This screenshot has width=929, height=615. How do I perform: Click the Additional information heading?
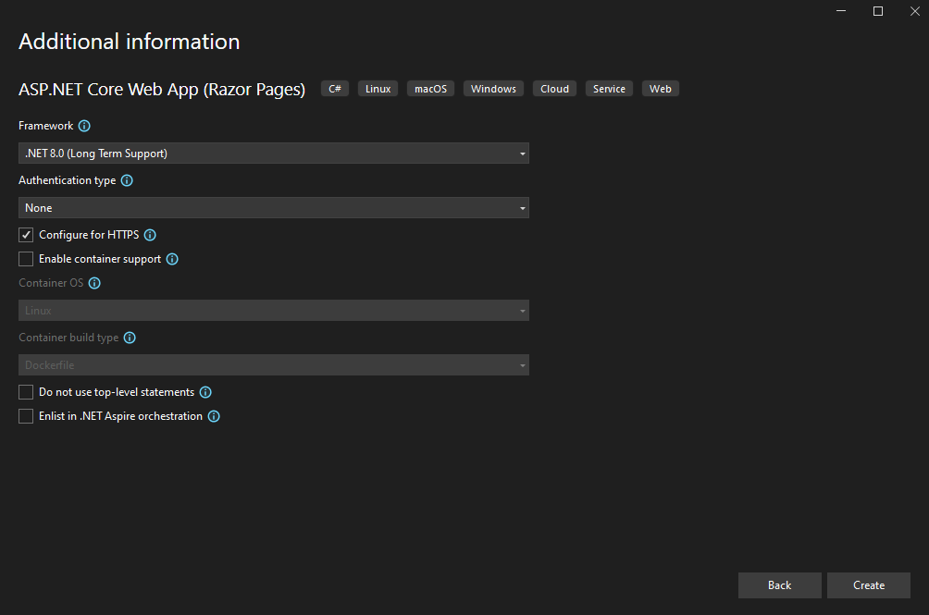[x=130, y=42]
